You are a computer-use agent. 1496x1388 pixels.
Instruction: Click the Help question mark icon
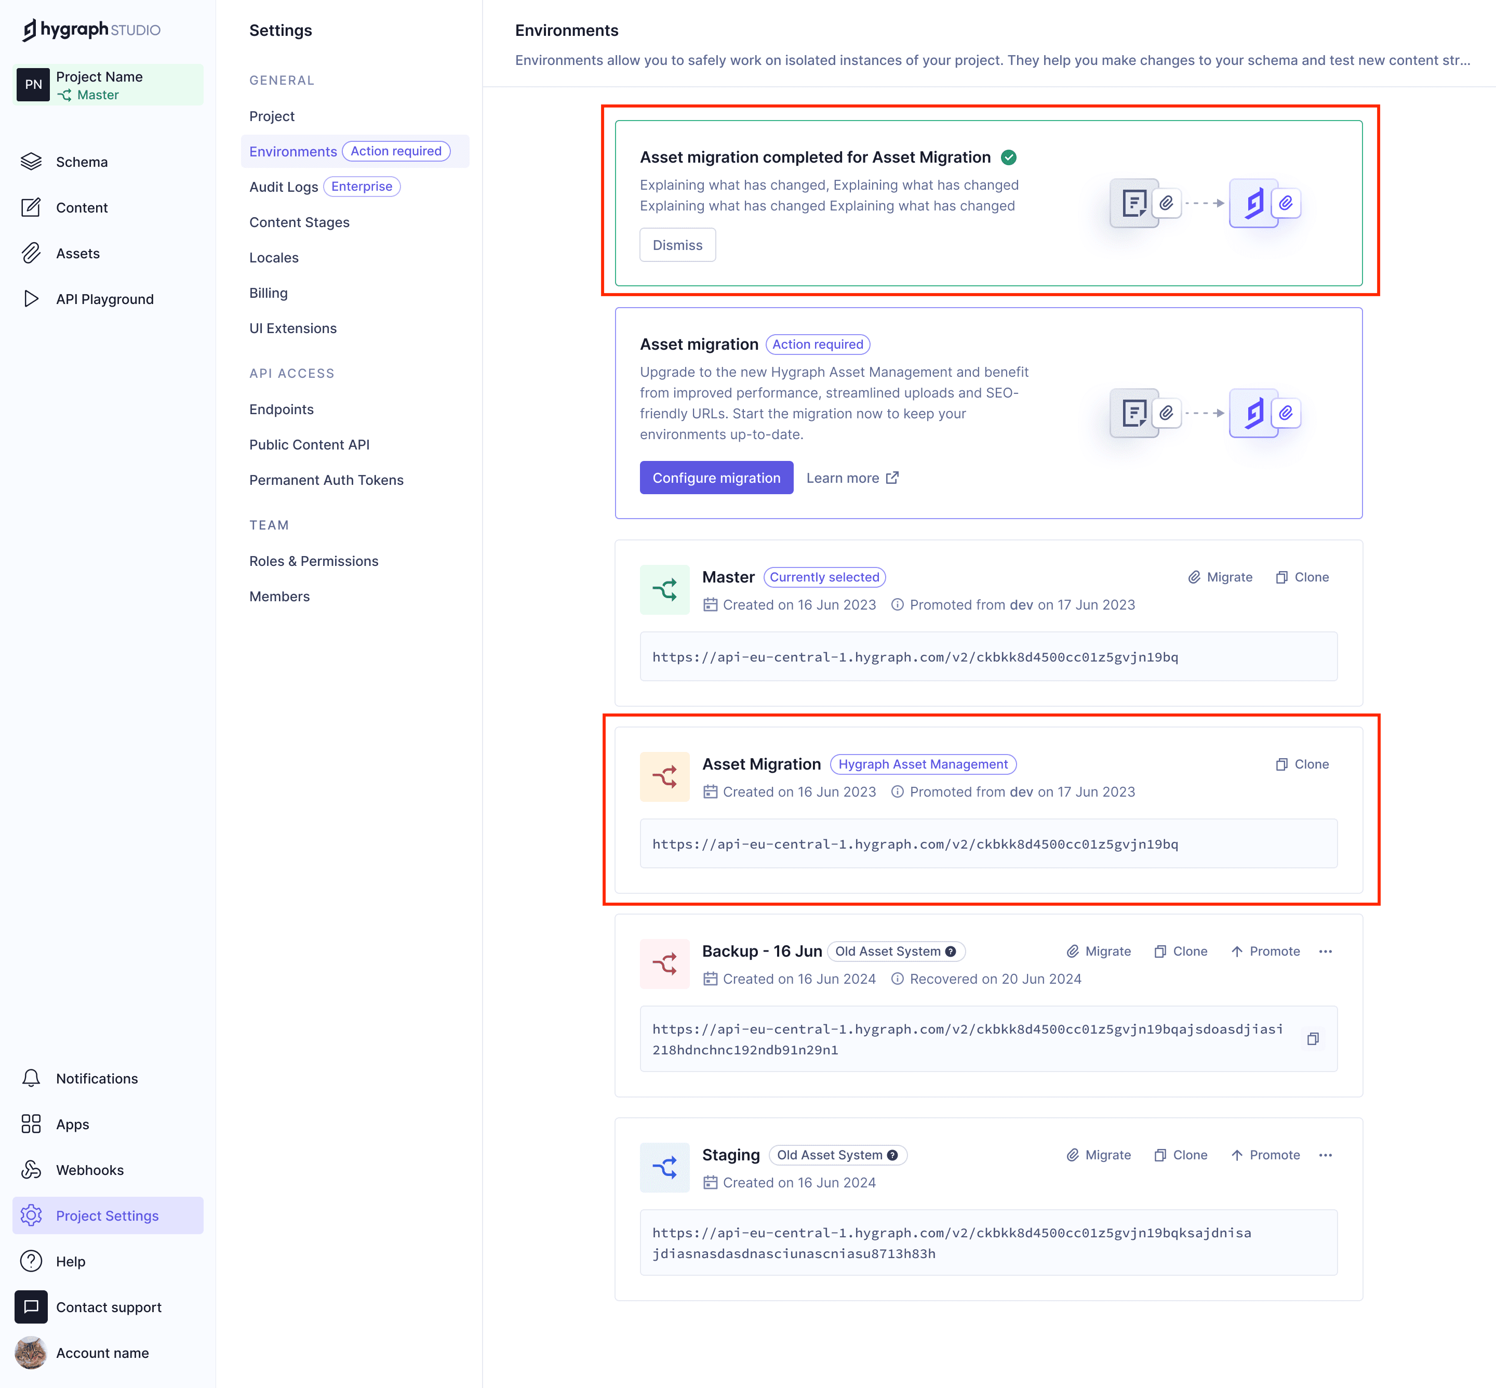[x=31, y=1261]
